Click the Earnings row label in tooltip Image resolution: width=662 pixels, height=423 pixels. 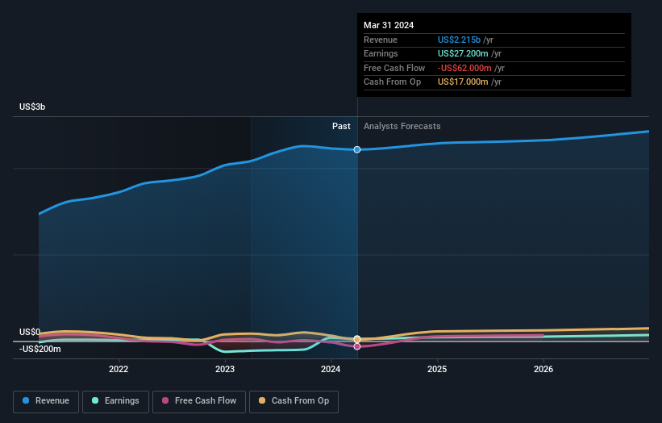pos(381,53)
